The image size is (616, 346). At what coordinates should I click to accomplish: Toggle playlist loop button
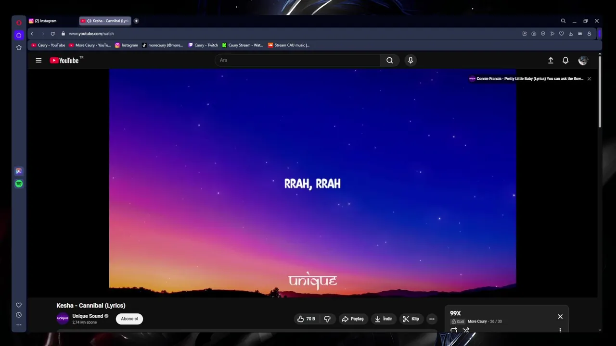tap(454, 330)
